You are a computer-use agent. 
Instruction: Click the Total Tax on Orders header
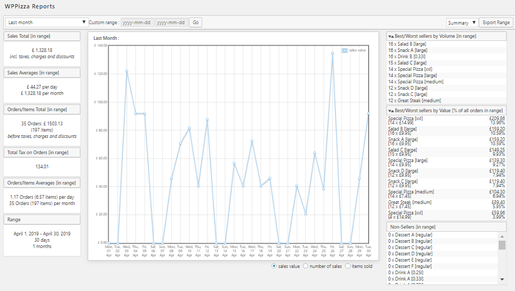(42, 152)
